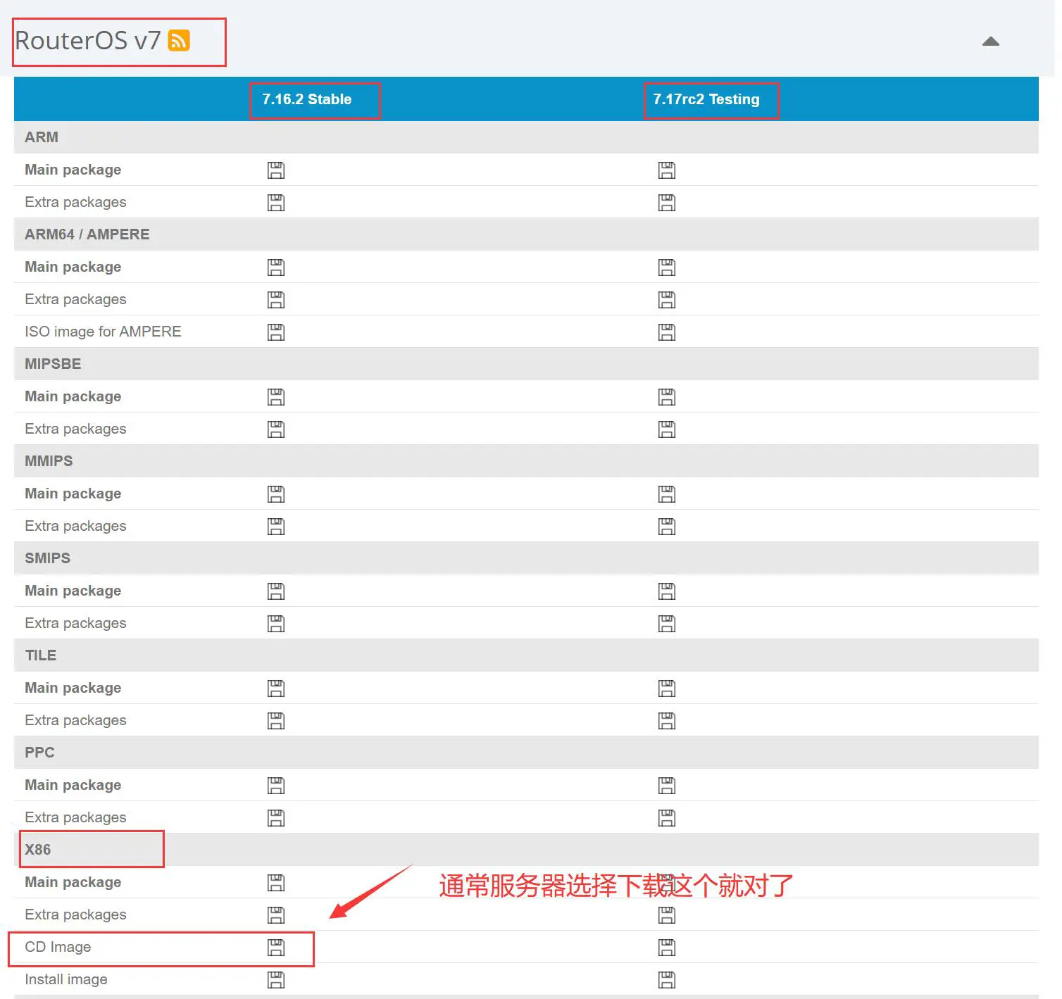
Task: Download X86 Install image testing version
Action: click(x=667, y=980)
